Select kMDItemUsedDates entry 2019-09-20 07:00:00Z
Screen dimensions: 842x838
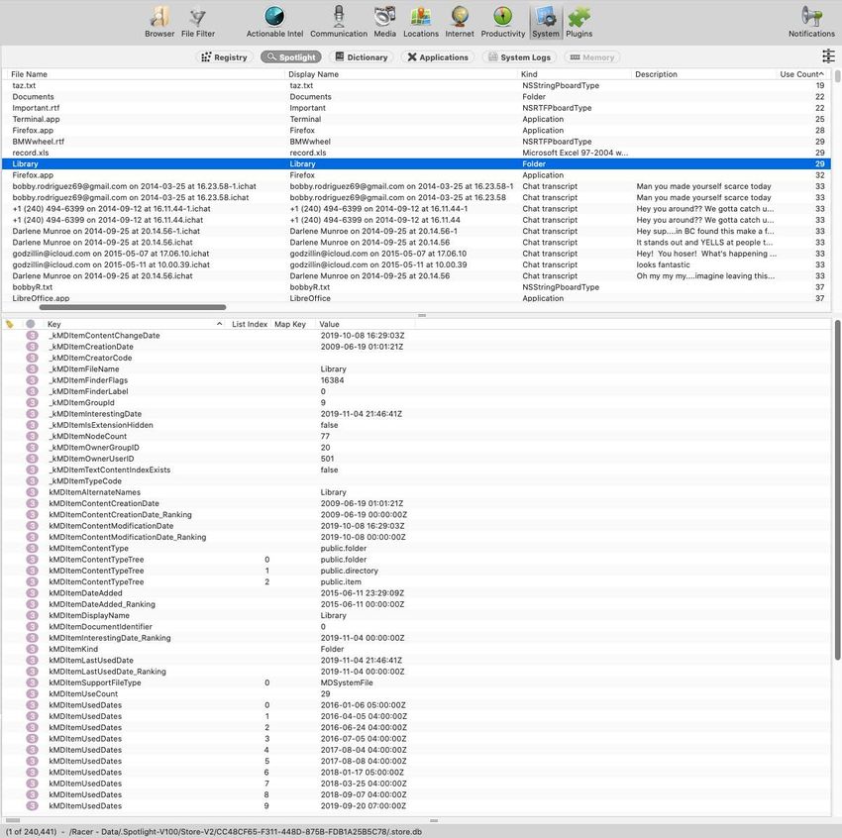click(x=416, y=805)
